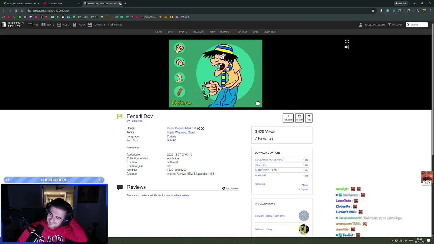Viewport: 434px width, 244px height.
Task: Open the Turkish language link
Action: pyautogui.click(x=171, y=137)
